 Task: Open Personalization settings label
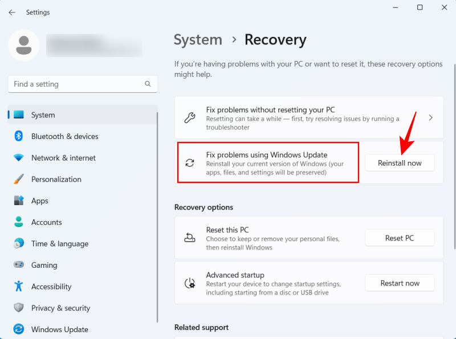pos(56,179)
